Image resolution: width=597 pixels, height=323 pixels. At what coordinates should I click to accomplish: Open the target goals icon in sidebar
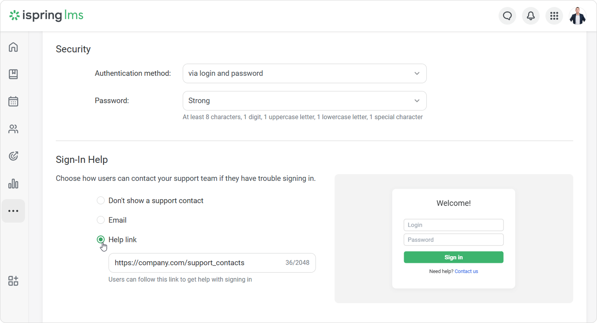pos(13,156)
